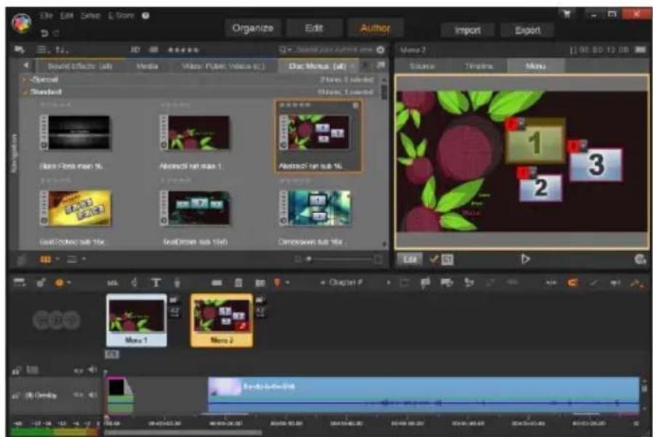Clear the library search field
This screenshot has width=653, height=437.
tap(380, 50)
